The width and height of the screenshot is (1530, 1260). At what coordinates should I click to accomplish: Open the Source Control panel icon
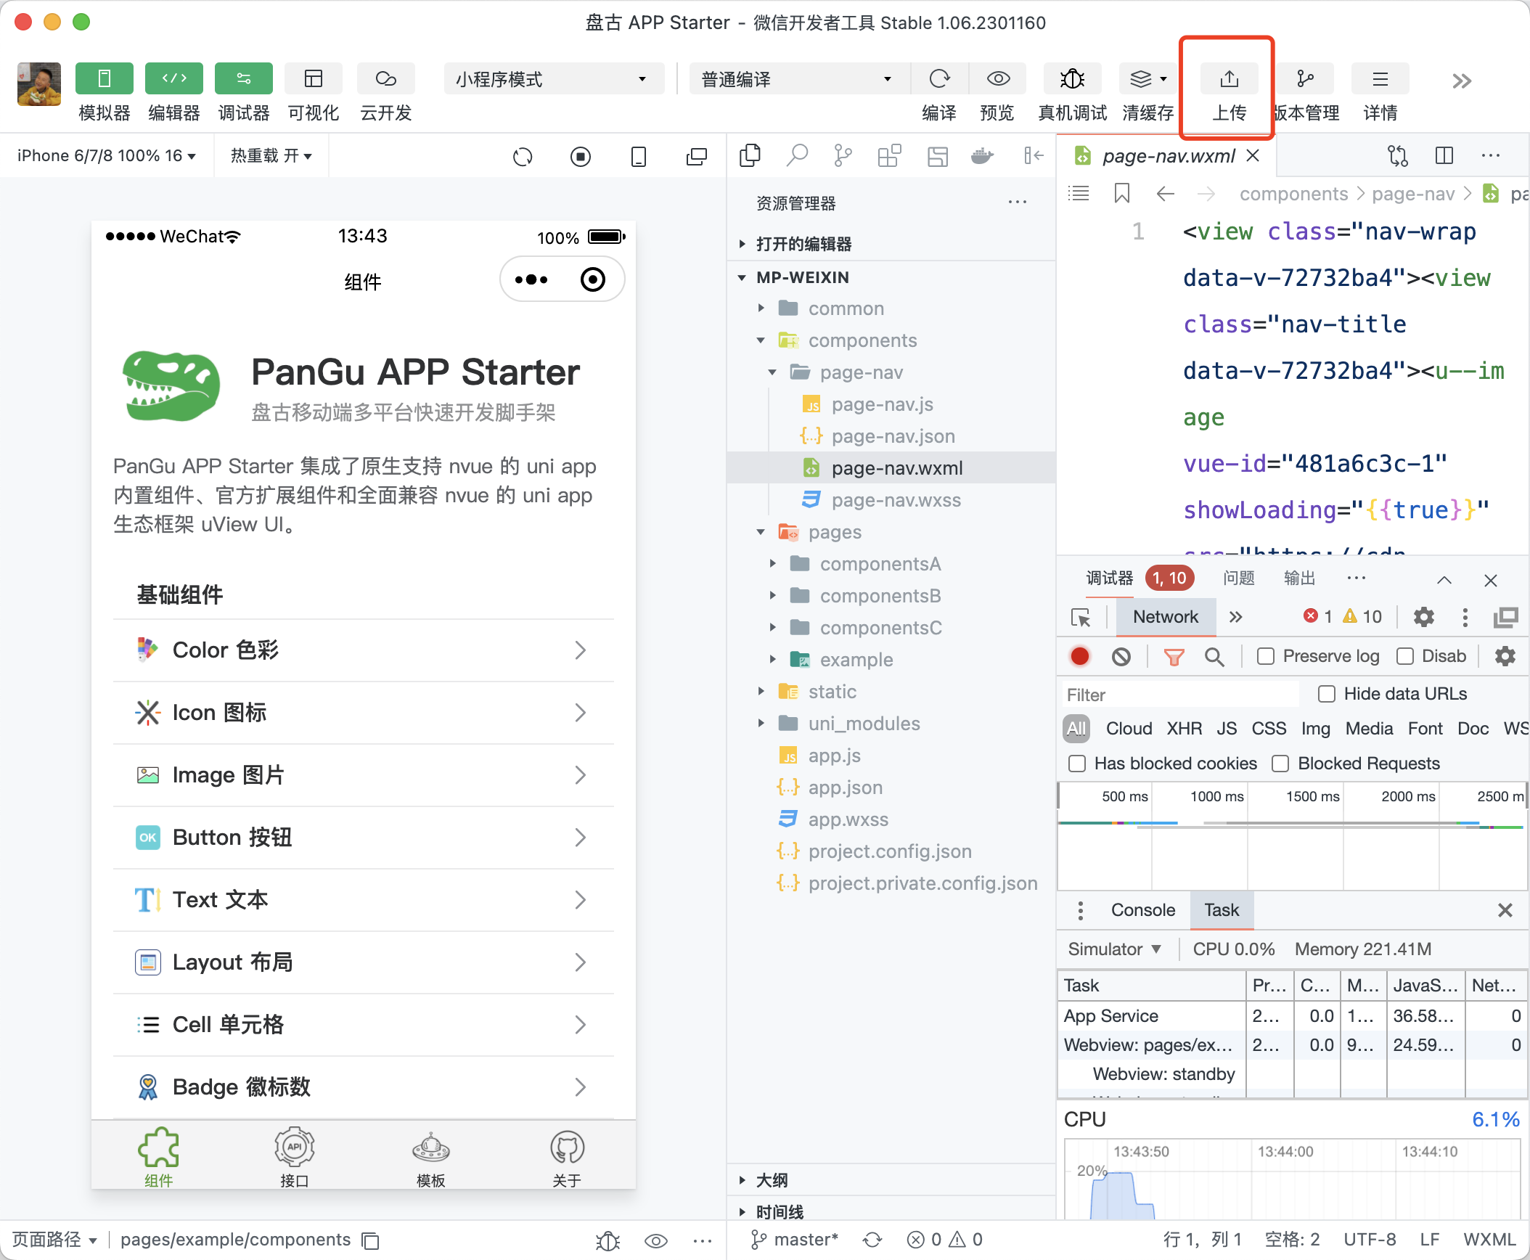pos(843,155)
